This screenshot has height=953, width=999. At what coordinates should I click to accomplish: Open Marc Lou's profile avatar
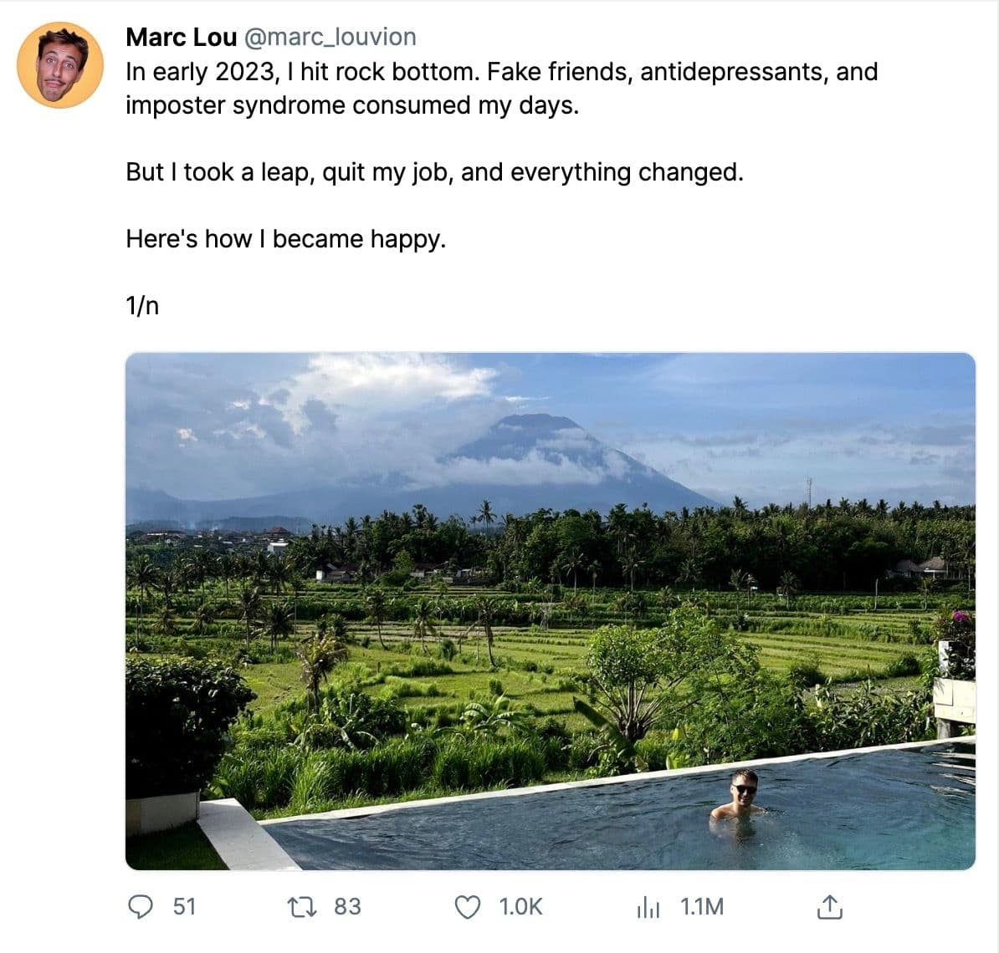pos(60,65)
